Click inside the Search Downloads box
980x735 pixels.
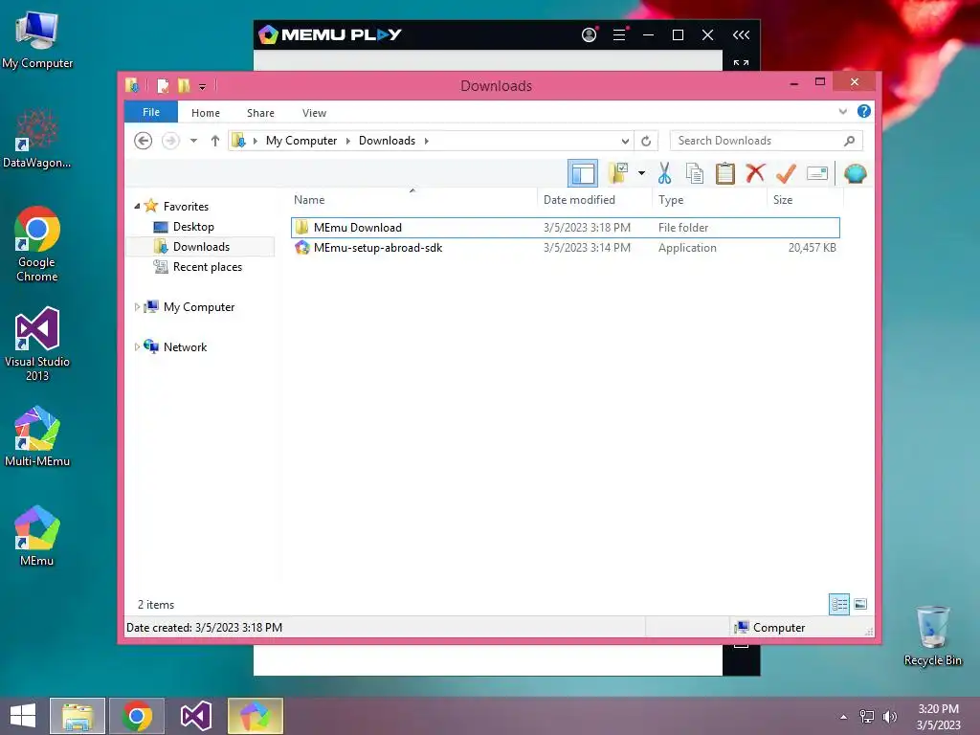767,141
